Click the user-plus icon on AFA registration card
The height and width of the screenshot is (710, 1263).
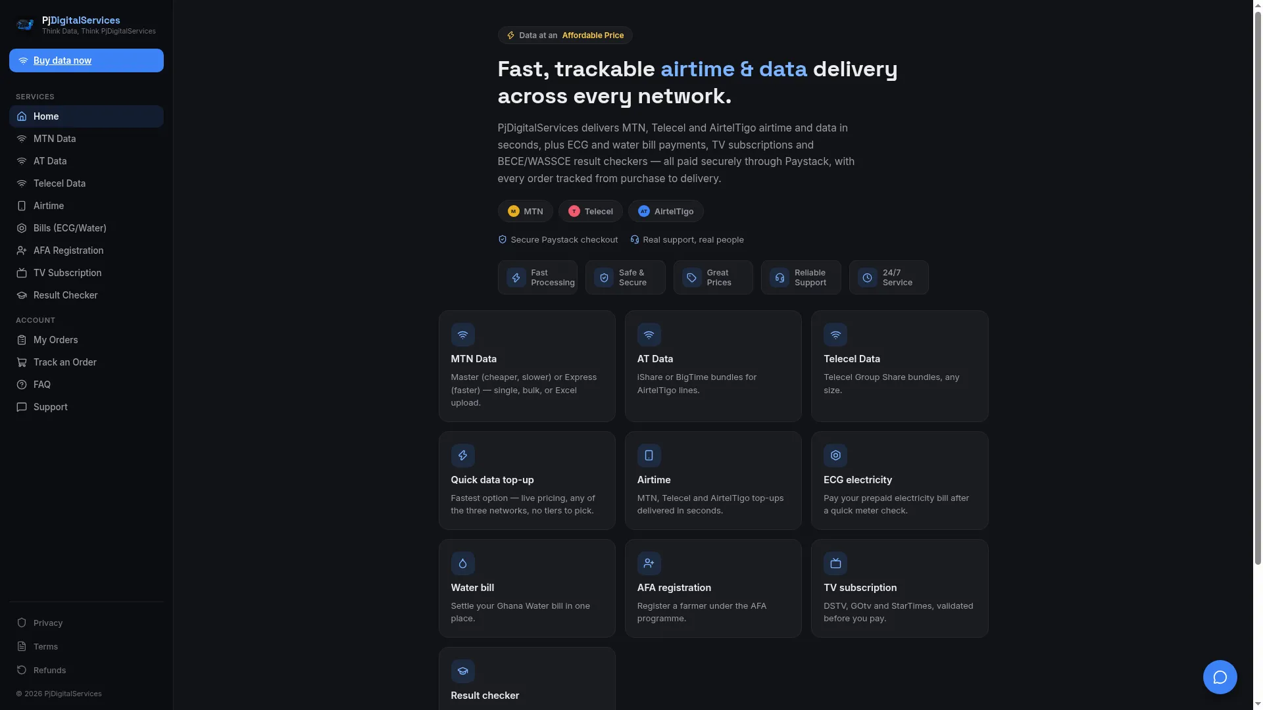[x=649, y=563]
